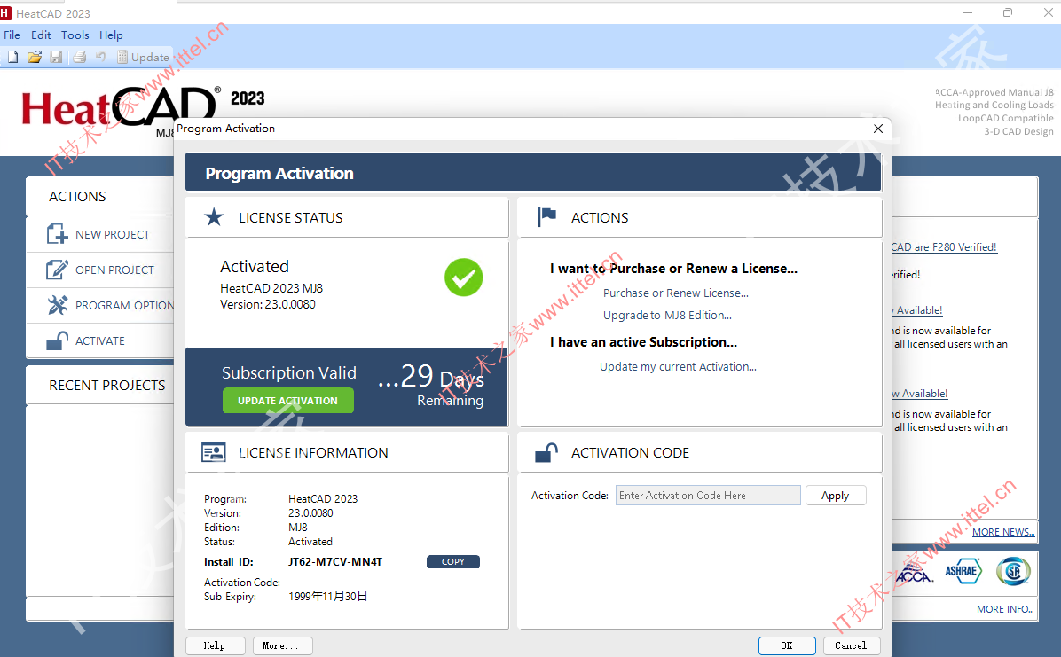This screenshot has height=657, width=1061.
Task: Open the Help menu
Action: [x=111, y=35]
